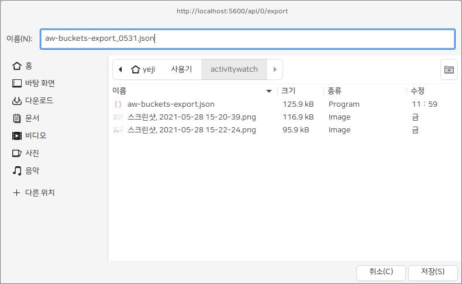Switch to 사용기 path segment
Viewport: 462px width, 284px height.
pos(181,69)
